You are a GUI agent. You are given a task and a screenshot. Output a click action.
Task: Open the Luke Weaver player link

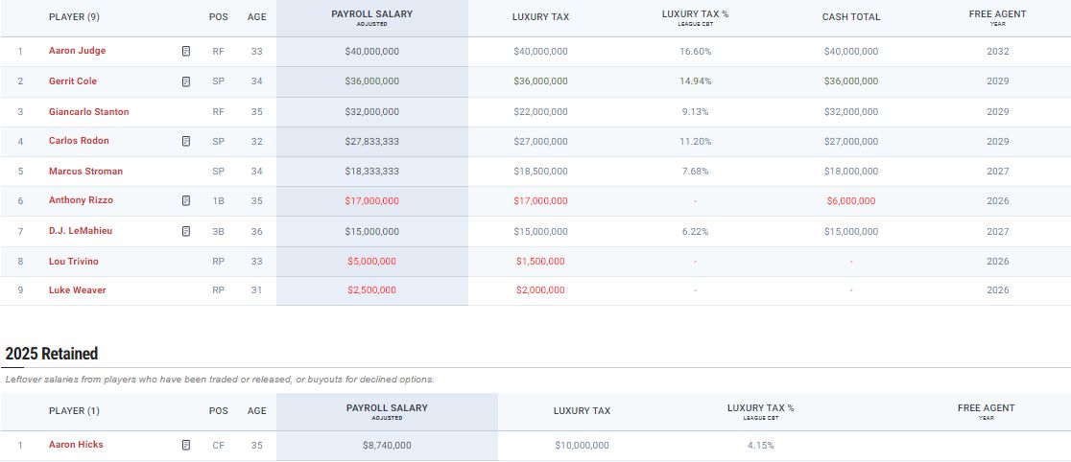[77, 290]
